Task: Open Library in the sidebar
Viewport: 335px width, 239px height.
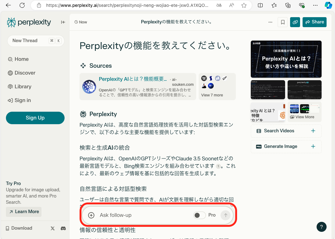Action: click(x=20, y=86)
